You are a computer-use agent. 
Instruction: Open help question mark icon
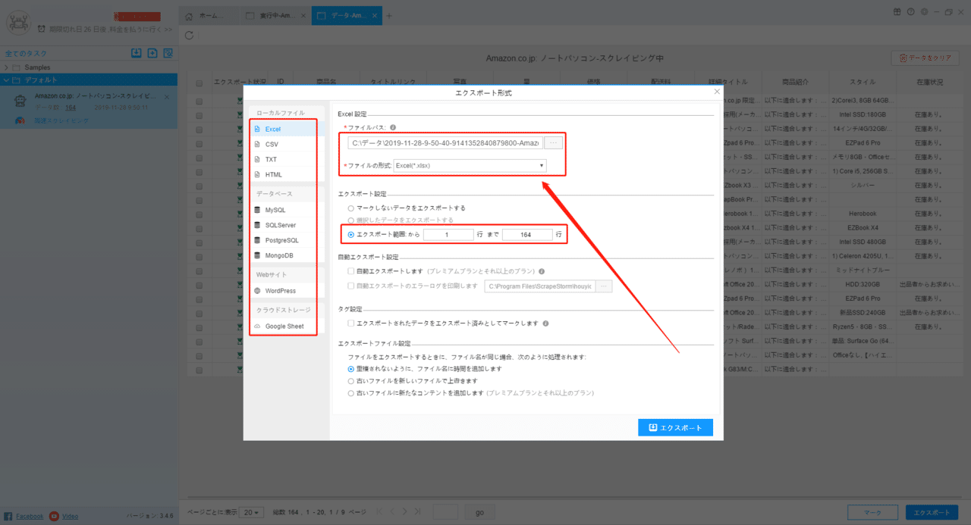tap(910, 11)
